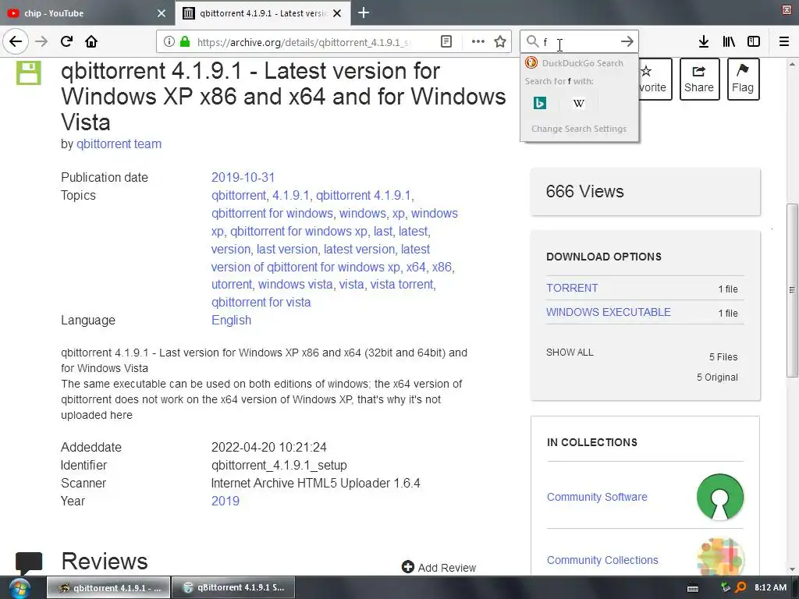The height and width of the screenshot is (599, 799).
Task: Show site information icon in address bar
Action: click(169, 41)
